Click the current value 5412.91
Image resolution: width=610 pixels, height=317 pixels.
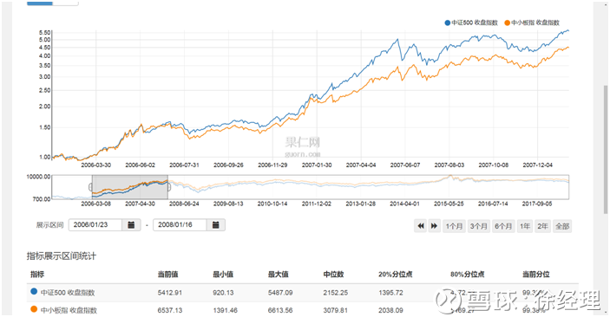pos(169,293)
